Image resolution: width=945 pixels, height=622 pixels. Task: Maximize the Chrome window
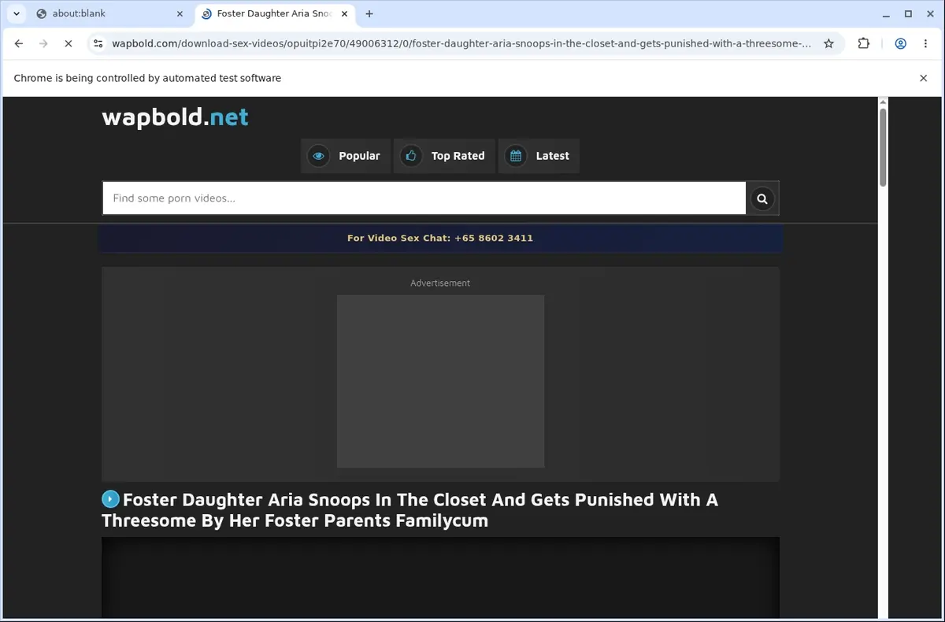(908, 13)
